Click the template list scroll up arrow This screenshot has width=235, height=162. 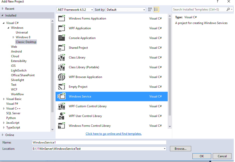[170, 16]
